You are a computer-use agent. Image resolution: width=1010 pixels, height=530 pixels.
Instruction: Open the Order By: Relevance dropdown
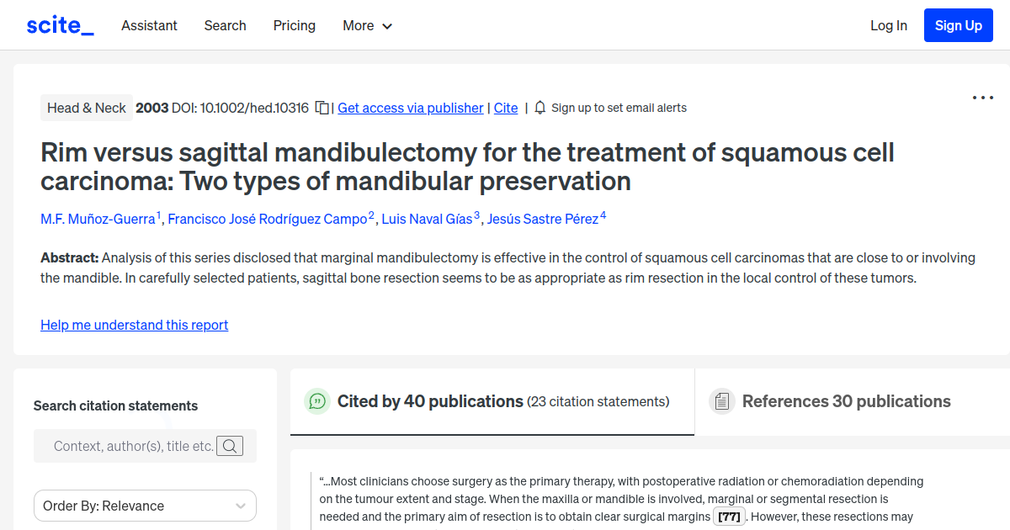(x=145, y=506)
